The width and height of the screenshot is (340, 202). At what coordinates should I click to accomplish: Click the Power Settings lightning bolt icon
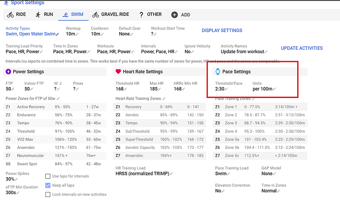point(8,71)
